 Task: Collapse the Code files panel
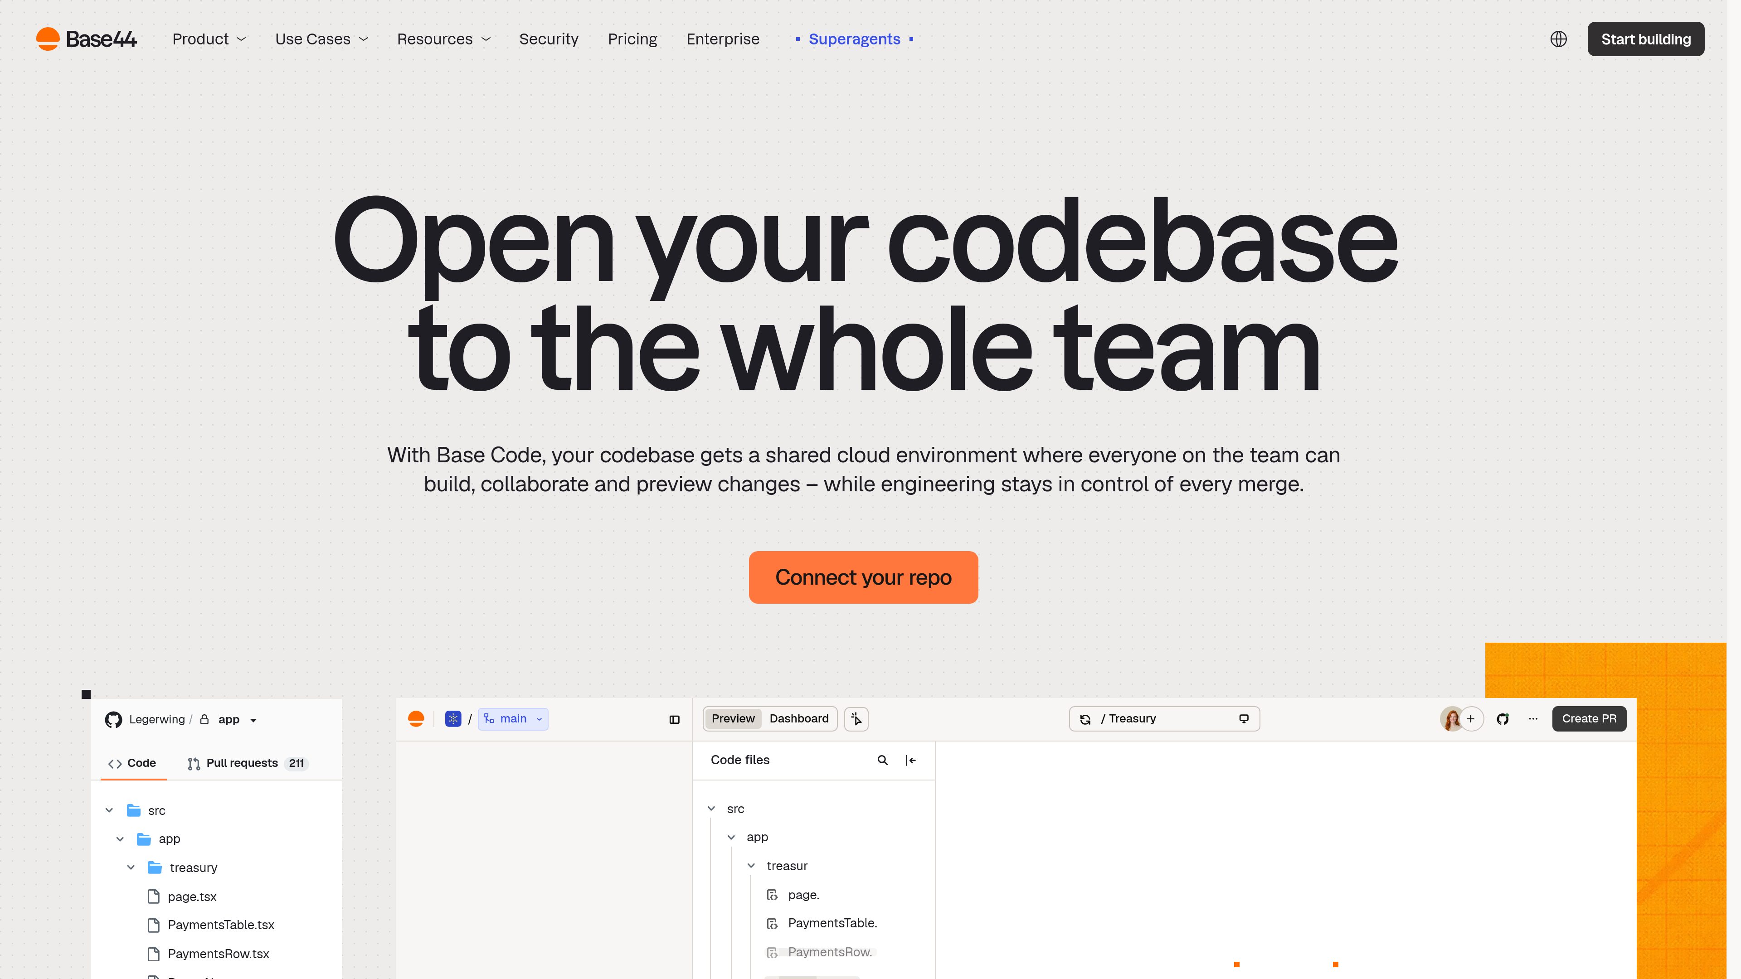(x=910, y=760)
